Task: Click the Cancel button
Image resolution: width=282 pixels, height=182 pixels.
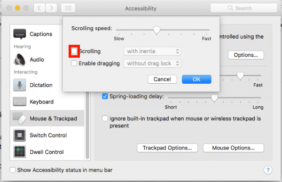Action: [162, 79]
